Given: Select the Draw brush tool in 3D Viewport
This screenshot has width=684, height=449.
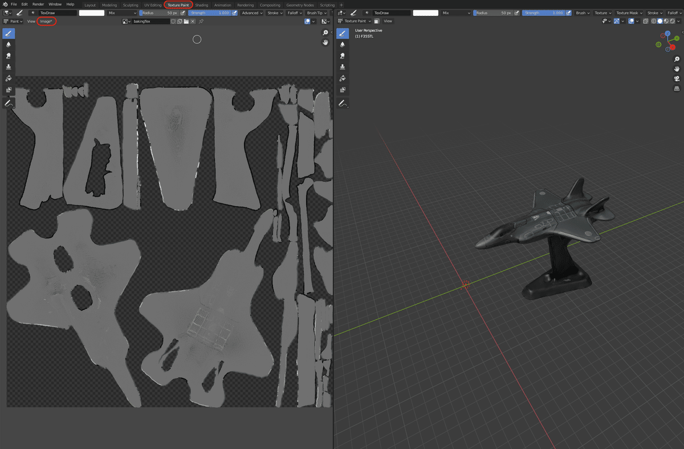Looking at the screenshot, I should pos(343,33).
